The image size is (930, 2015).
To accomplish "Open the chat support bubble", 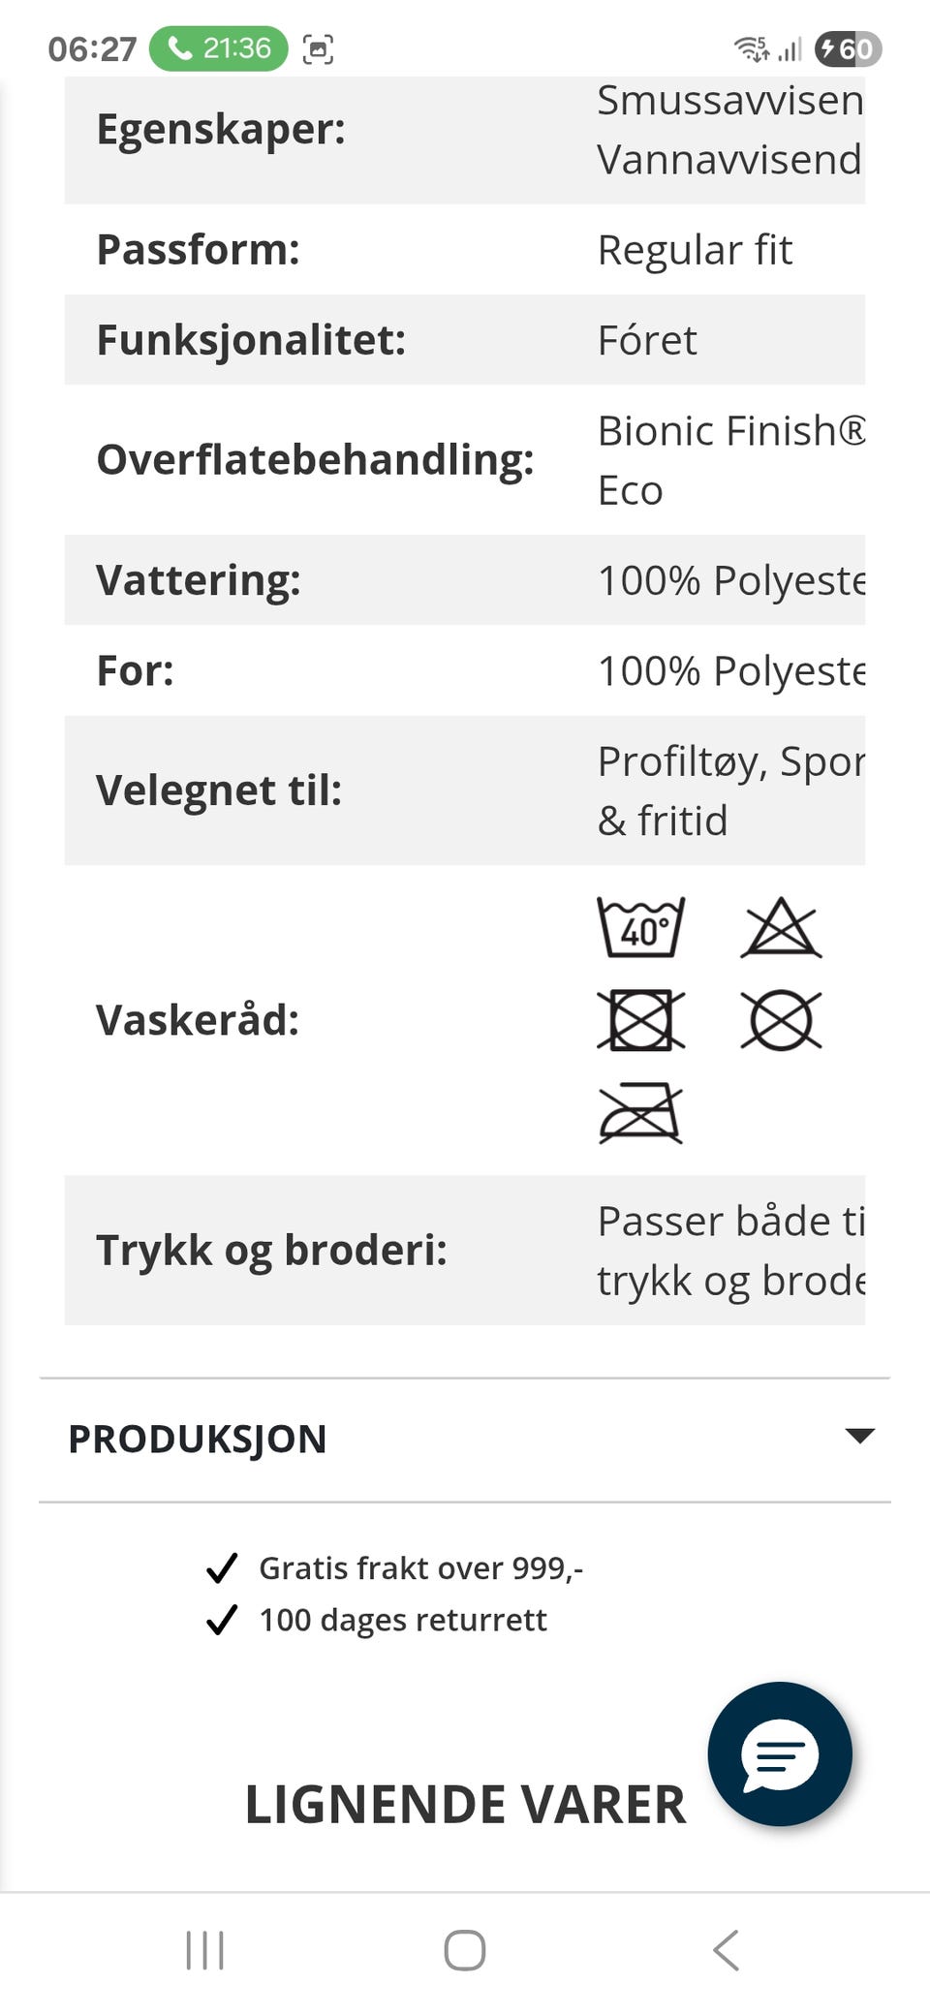I will (x=780, y=1753).
